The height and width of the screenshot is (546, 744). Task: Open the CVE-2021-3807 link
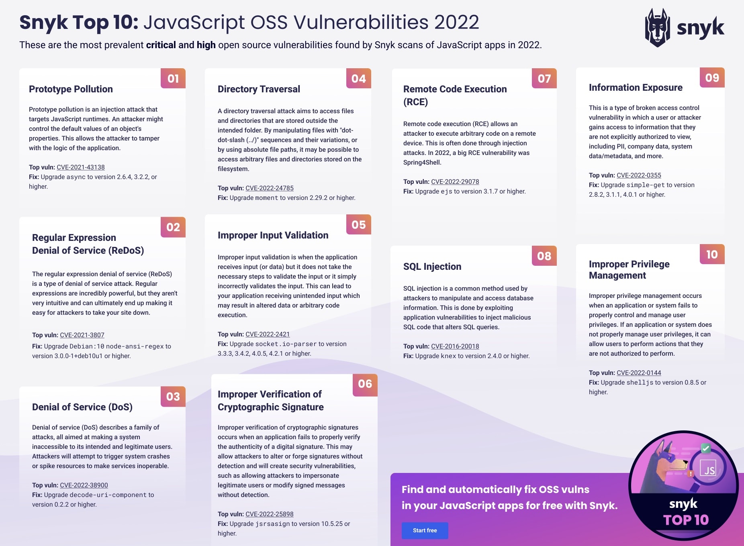point(82,335)
